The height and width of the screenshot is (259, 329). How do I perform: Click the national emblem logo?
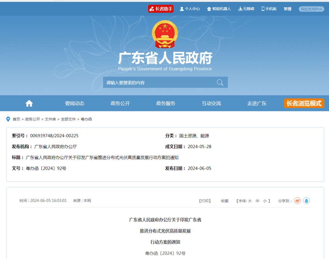165,34
